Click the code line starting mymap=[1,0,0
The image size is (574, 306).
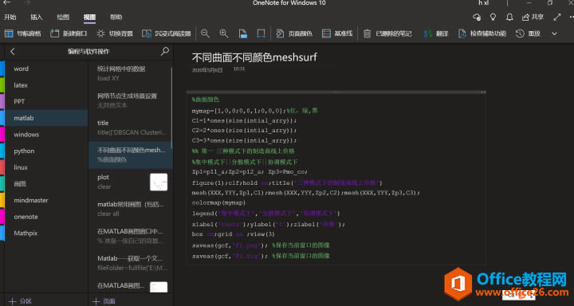coord(254,111)
